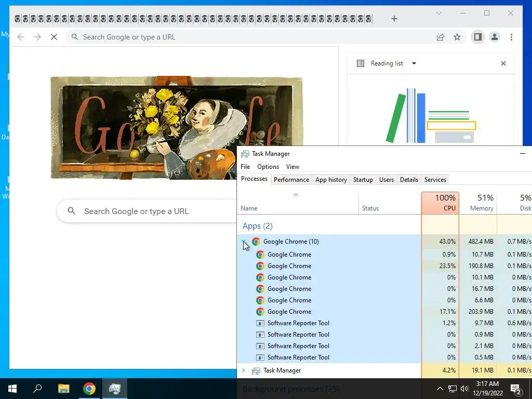Collapse the Google Chrome (10) process group

pyautogui.click(x=244, y=241)
